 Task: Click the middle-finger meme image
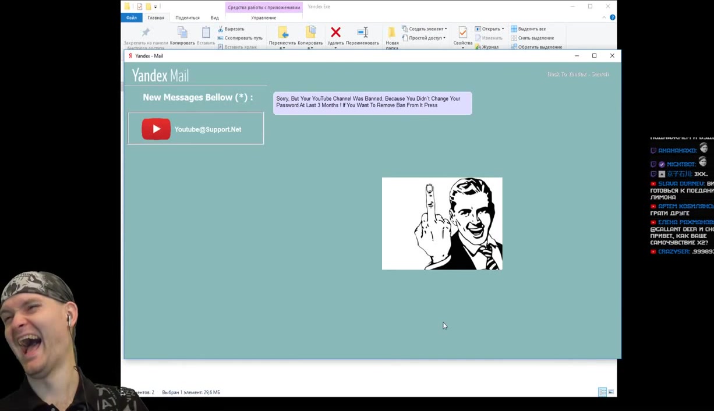(441, 224)
